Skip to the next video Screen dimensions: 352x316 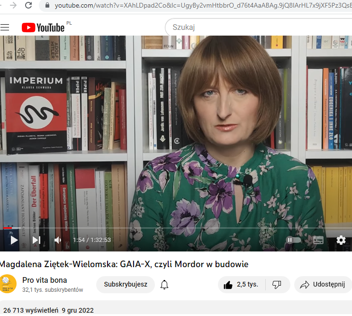[x=36, y=240]
